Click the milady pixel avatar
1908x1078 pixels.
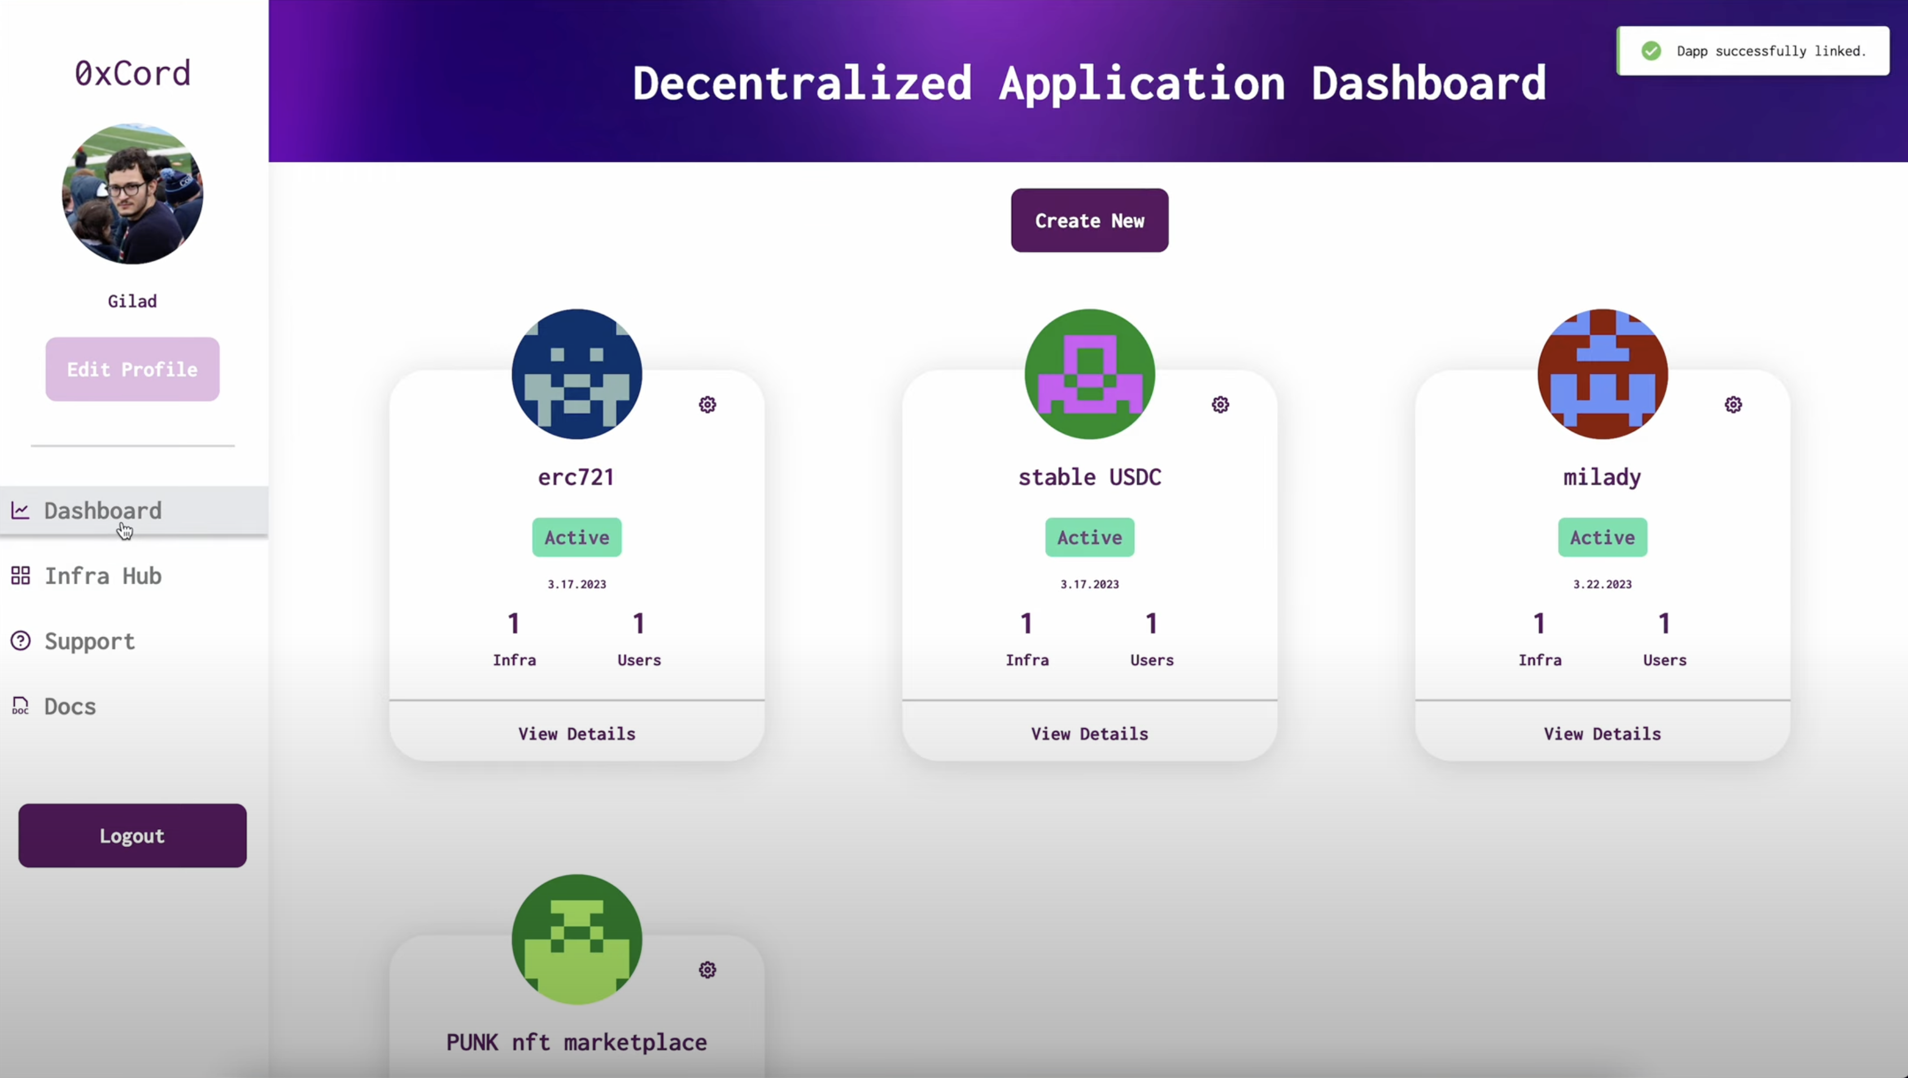pyautogui.click(x=1602, y=374)
